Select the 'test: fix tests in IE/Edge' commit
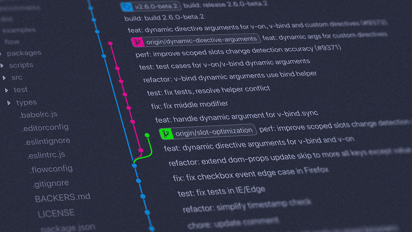Viewport: 412px width, 232px height. coord(221,190)
